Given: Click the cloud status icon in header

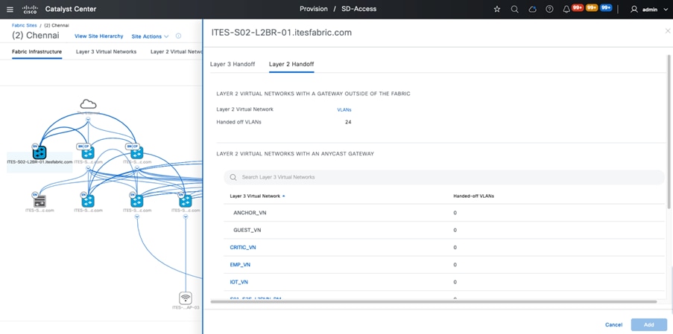Looking at the screenshot, I should (x=532, y=9).
